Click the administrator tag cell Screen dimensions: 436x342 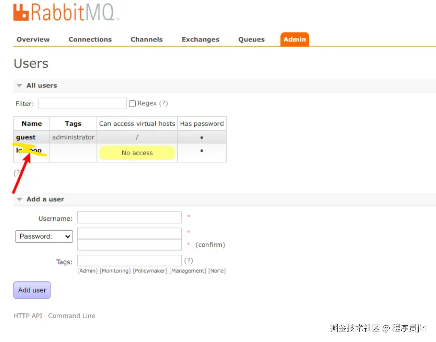click(x=73, y=137)
